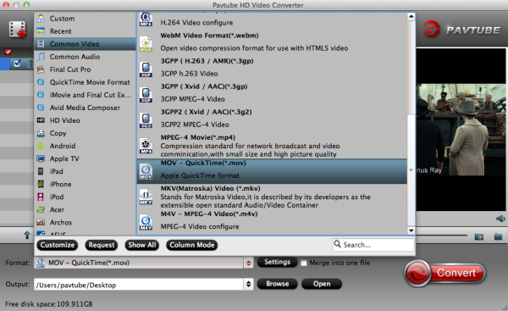
Task: Click the Browse button
Action: pos(278,284)
